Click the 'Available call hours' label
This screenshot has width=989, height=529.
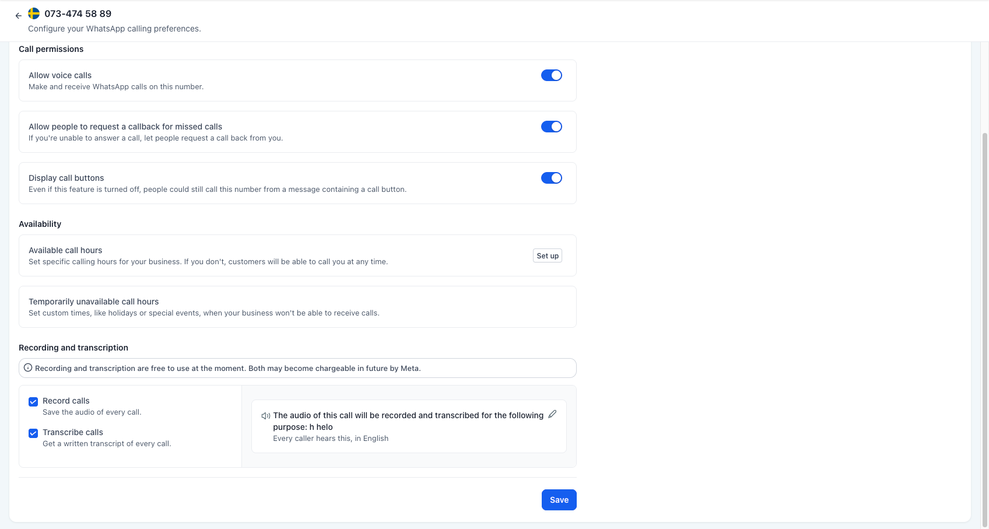coord(65,250)
